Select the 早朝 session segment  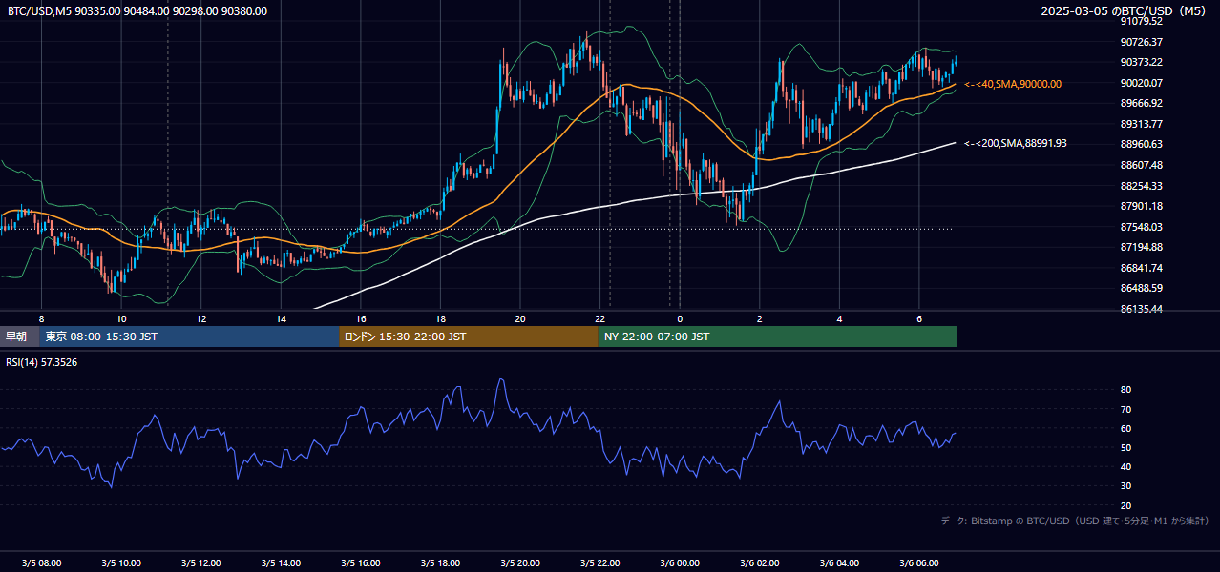pos(20,337)
